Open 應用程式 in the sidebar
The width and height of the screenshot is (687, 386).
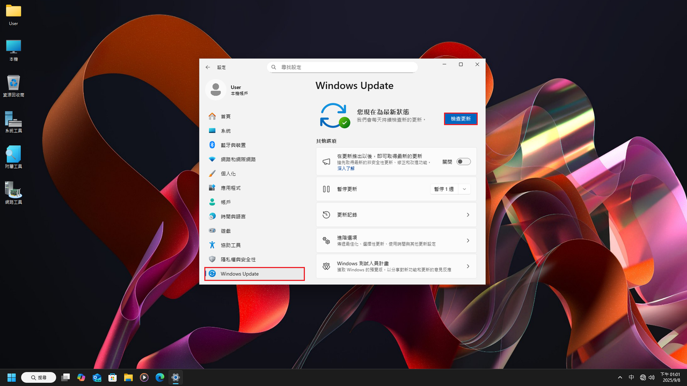tap(254, 188)
